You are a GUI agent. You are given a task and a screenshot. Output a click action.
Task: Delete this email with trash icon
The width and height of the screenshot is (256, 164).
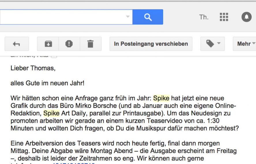91,44
